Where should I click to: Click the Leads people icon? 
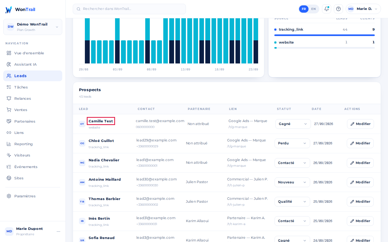9,76
